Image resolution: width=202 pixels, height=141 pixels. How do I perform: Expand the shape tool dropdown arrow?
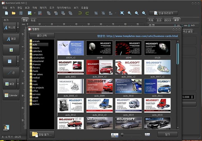point(18,61)
